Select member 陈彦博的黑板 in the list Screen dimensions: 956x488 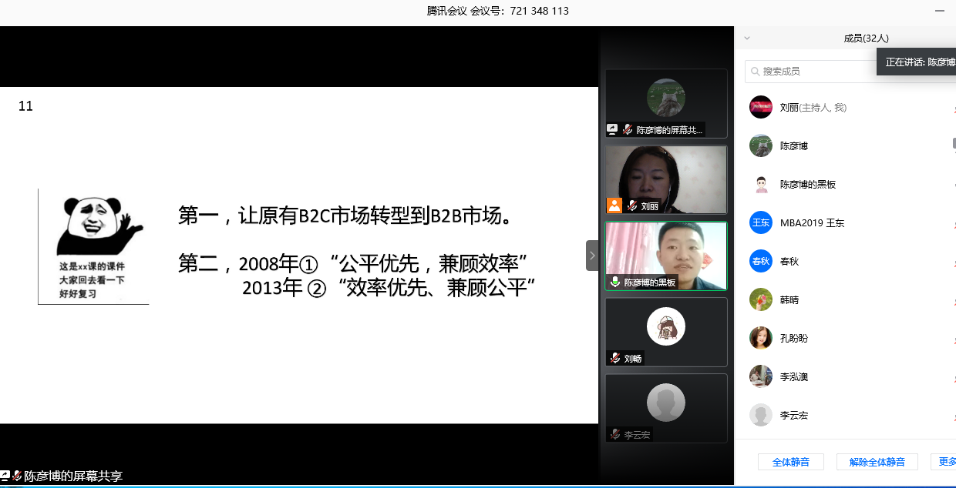(x=807, y=185)
